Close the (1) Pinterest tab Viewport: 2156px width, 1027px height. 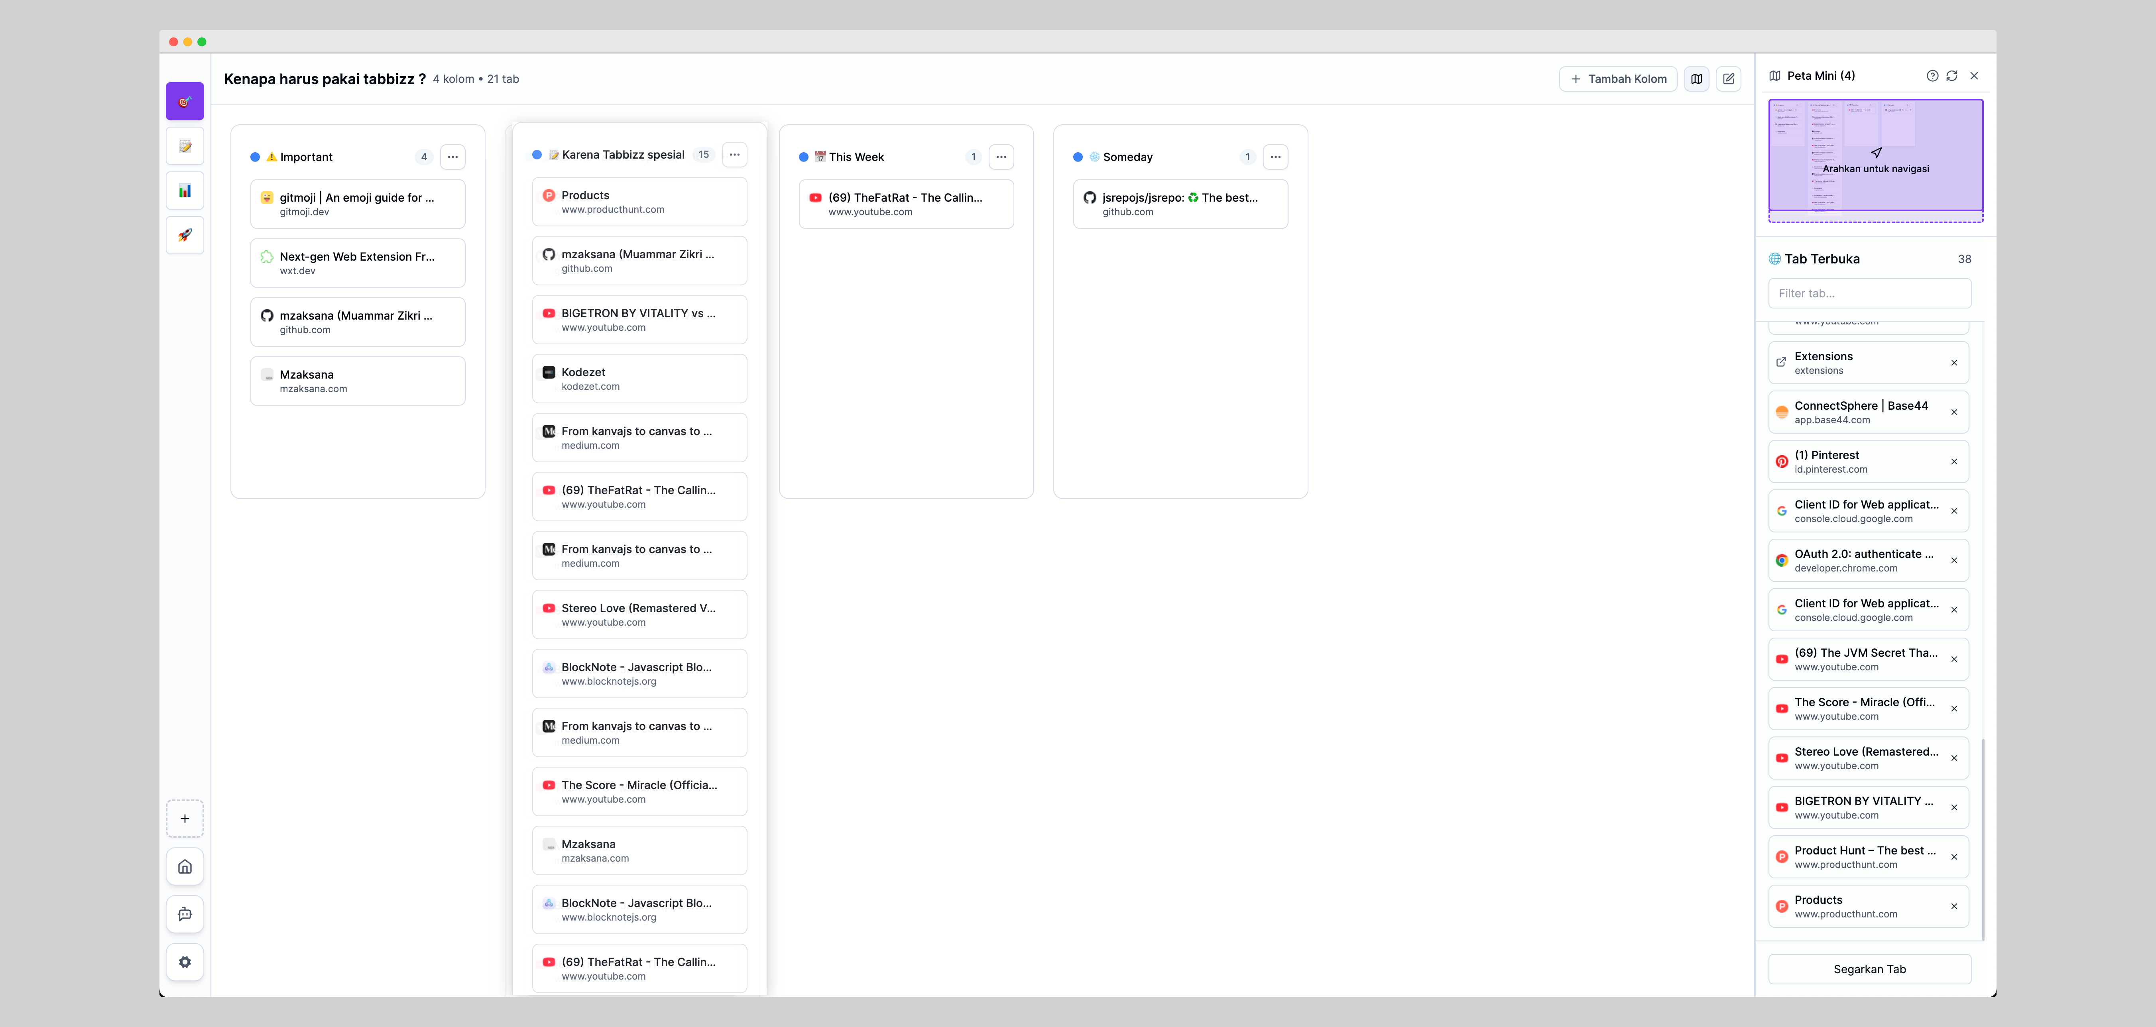pos(1954,461)
